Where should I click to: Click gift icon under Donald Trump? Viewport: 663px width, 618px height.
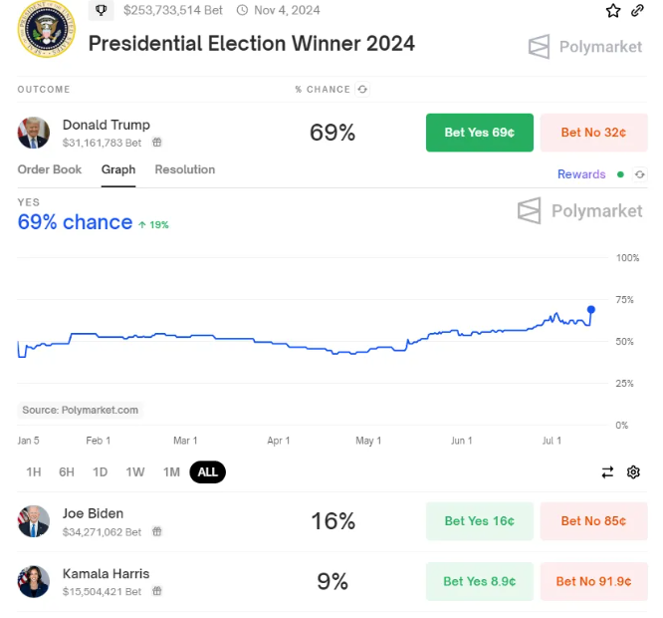click(157, 143)
